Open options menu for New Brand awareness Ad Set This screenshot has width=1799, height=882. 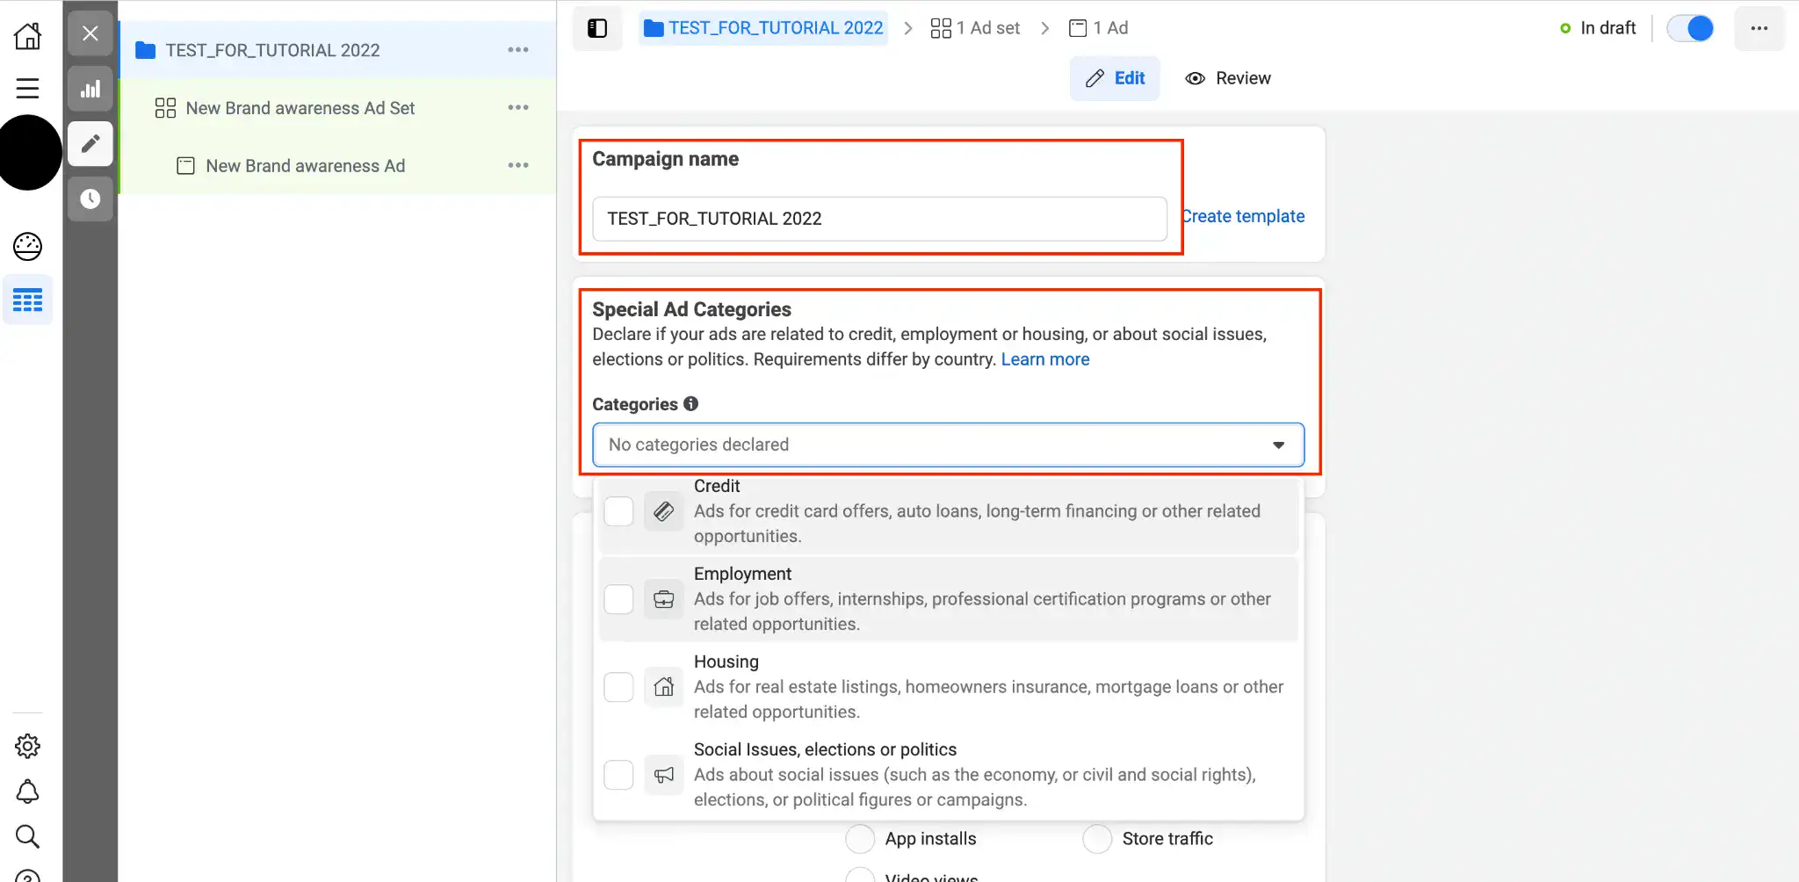click(x=518, y=108)
